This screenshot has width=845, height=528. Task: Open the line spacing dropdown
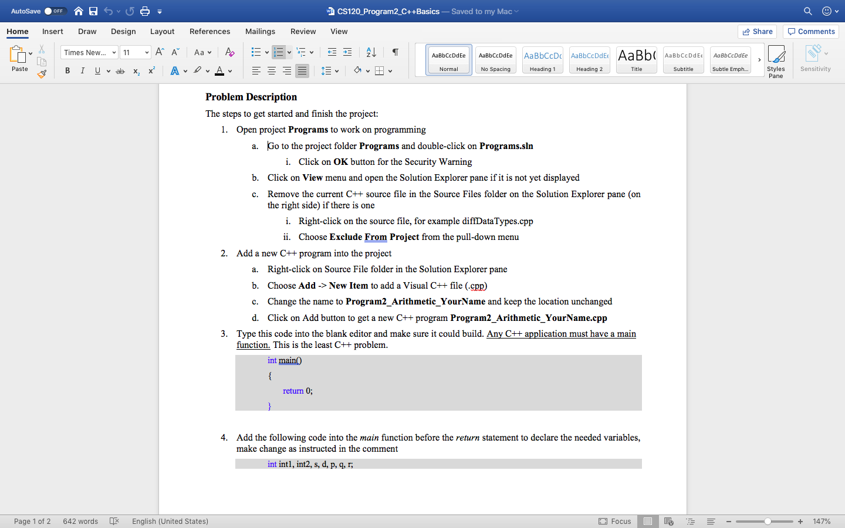(332, 70)
